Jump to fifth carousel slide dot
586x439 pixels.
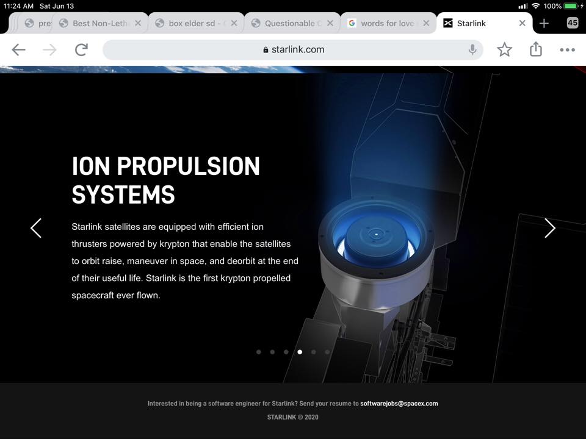point(314,352)
